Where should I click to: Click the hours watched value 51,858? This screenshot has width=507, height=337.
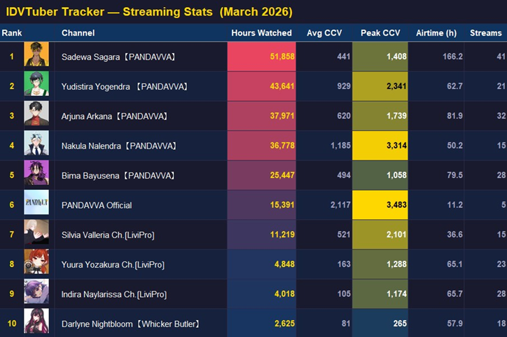click(x=282, y=57)
